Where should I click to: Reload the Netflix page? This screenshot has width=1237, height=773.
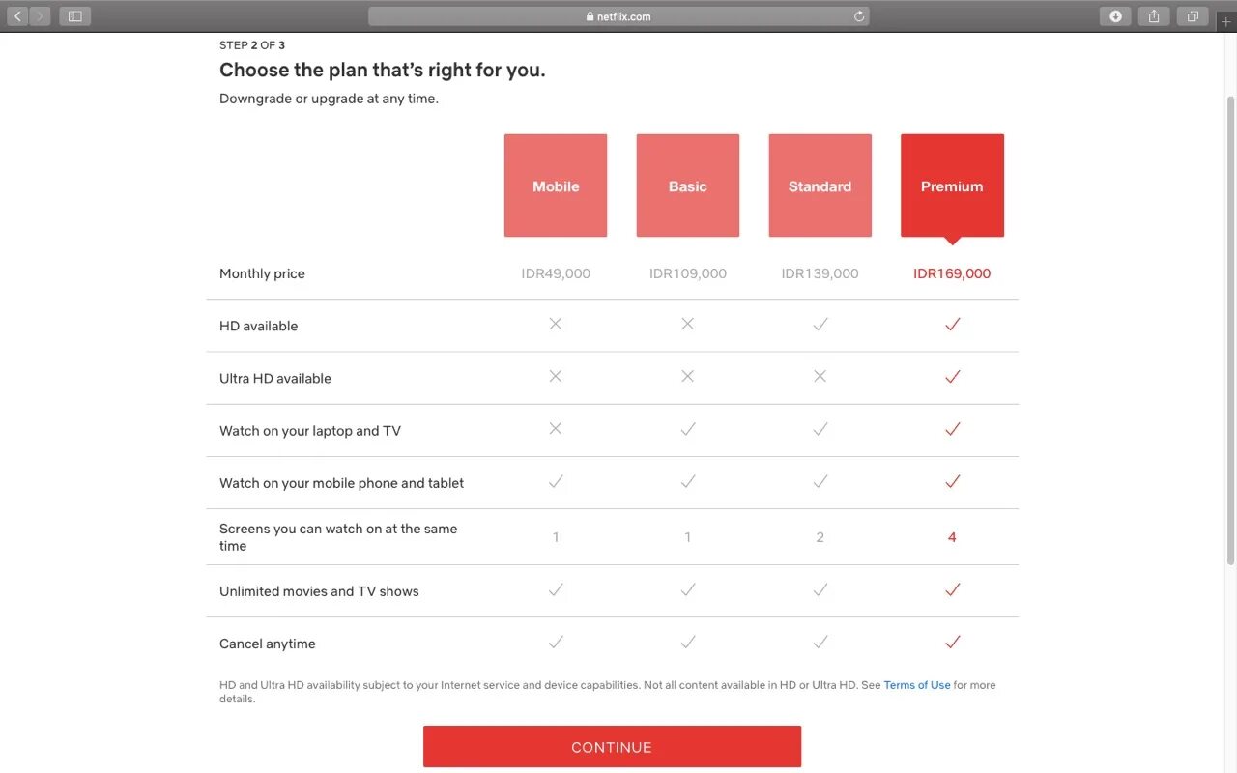pyautogui.click(x=858, y=16)
